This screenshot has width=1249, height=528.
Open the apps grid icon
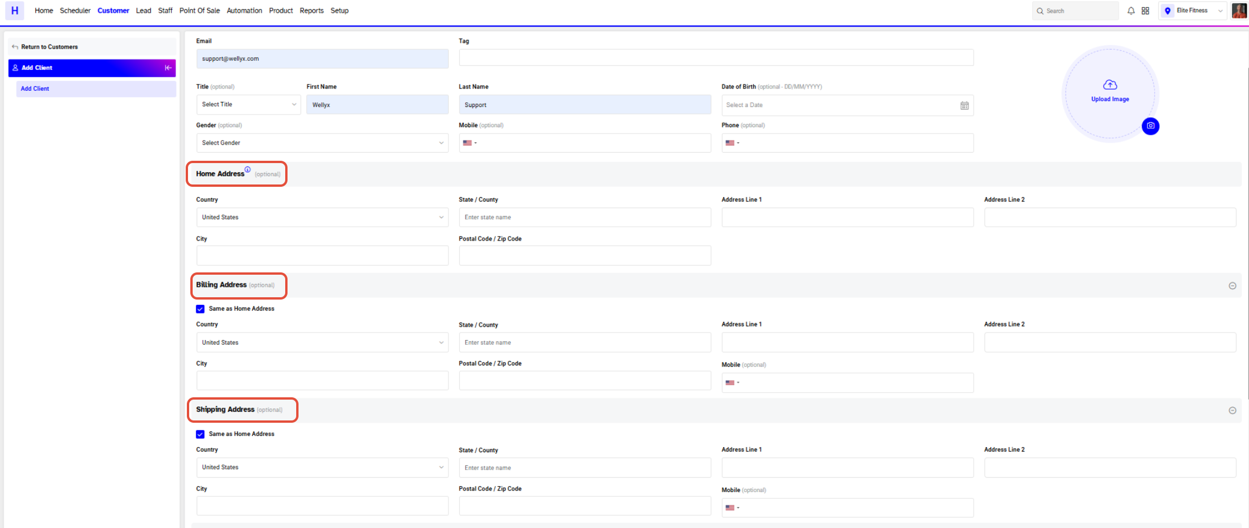tap(1145, 11)
